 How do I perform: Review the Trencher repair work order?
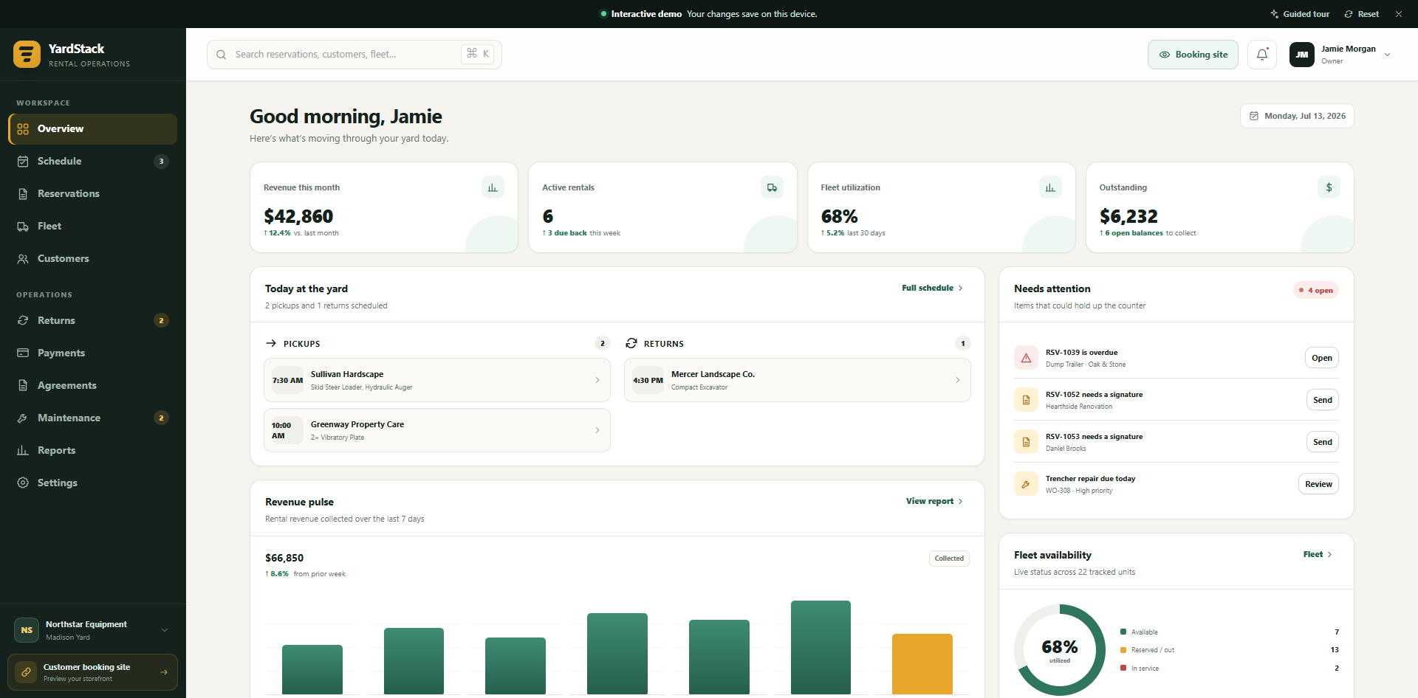coord(1318,484)
